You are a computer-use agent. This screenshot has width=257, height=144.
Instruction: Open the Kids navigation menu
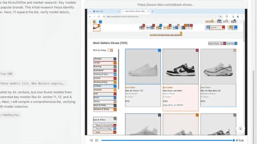coord(159,28)
